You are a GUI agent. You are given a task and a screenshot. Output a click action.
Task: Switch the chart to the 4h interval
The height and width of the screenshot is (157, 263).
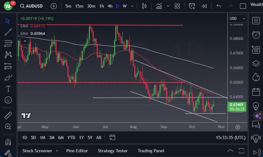coord(110,6)
